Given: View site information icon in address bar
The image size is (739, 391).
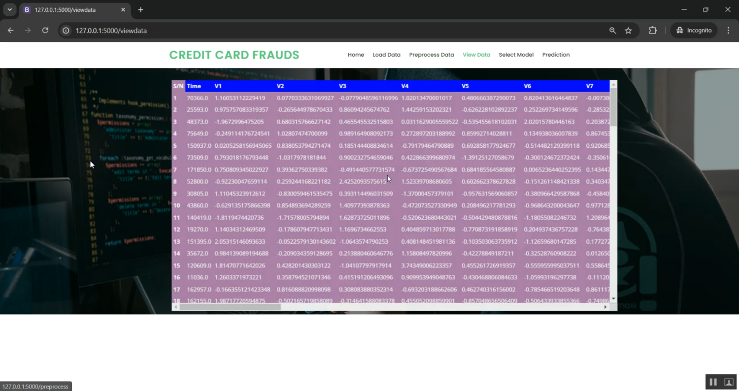Looking at the screenshot, I should (x=66, y=31).
